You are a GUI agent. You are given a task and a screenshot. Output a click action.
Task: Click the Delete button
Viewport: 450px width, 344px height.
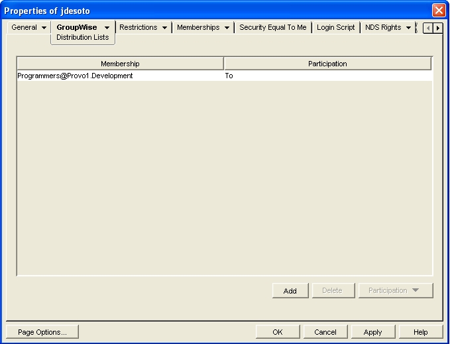(333, 290)
